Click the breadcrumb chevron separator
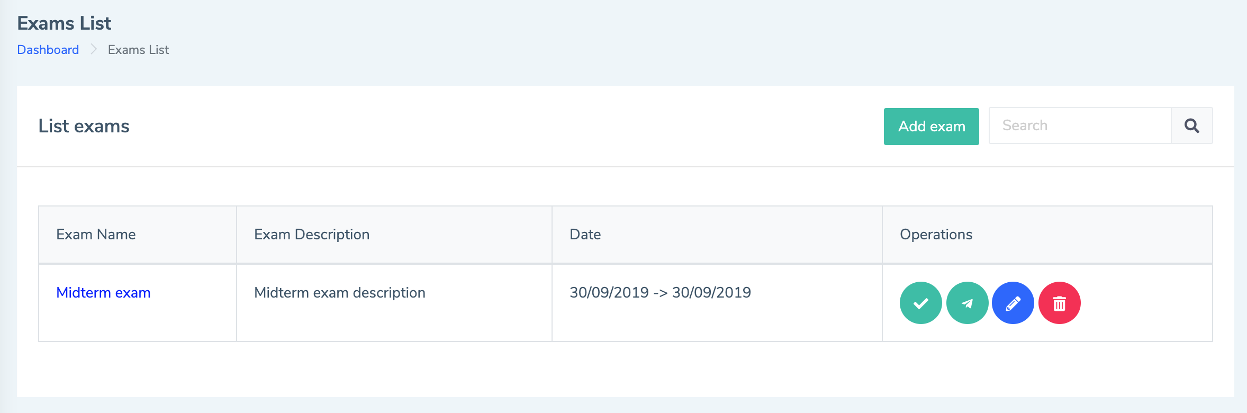Viewport: 1247px width, 413px height. 94,49
